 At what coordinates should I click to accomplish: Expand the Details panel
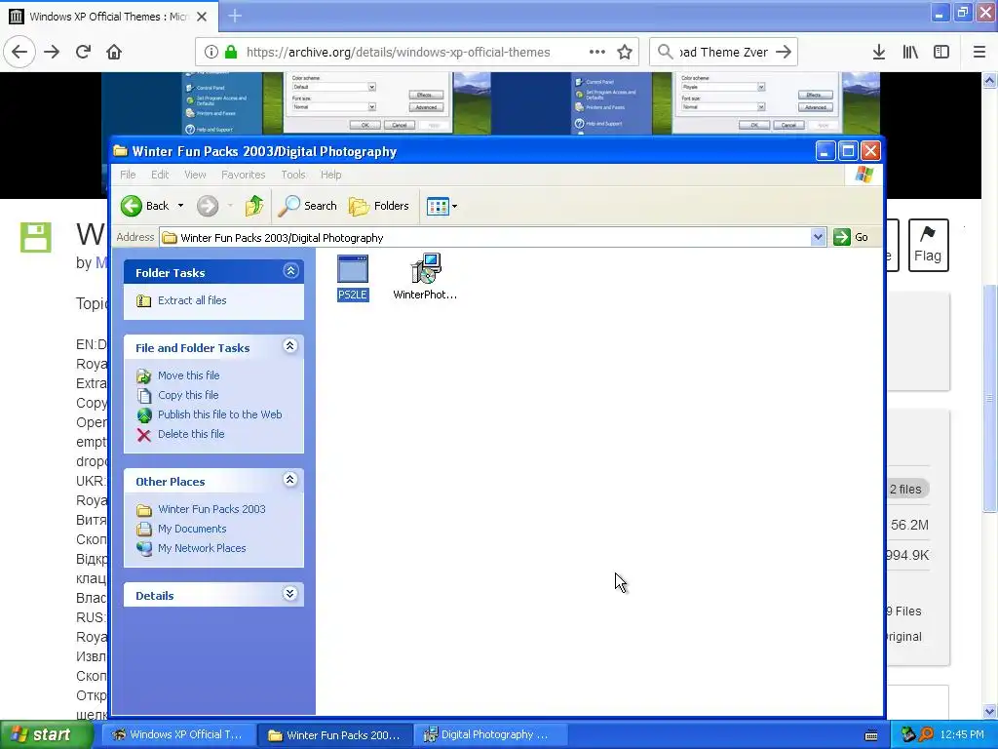tap(290, 594)
